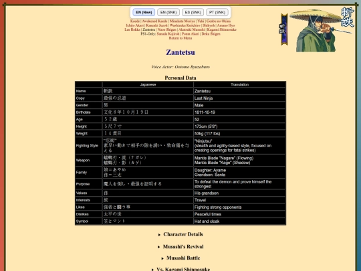
Task: Select the EN (New) translation tab
Action: coord(144,12)
